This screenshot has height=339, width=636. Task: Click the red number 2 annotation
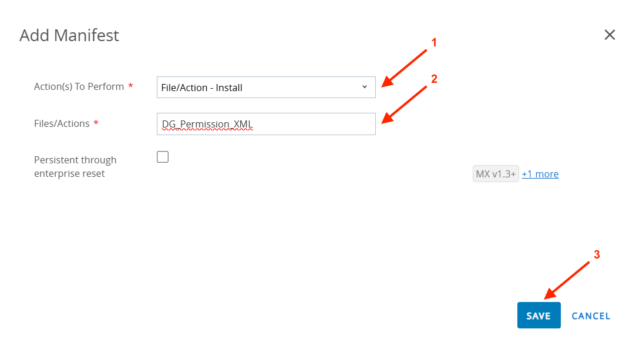coord(435,79)
